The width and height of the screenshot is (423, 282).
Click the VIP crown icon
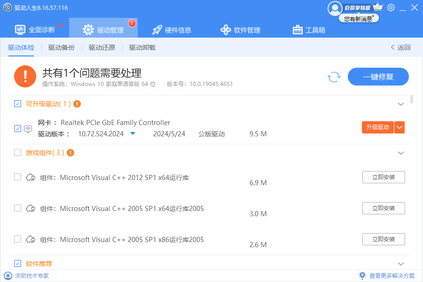(x=378, y=7)
